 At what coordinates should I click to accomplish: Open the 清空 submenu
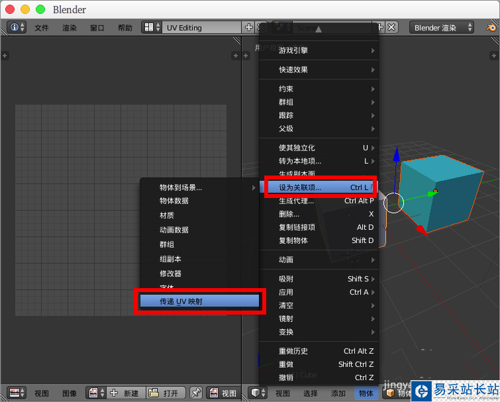319,305
